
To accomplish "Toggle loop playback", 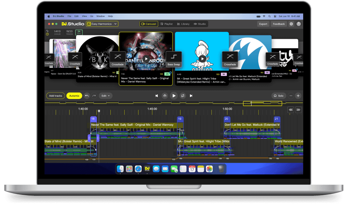I will (x=183, y=96).
